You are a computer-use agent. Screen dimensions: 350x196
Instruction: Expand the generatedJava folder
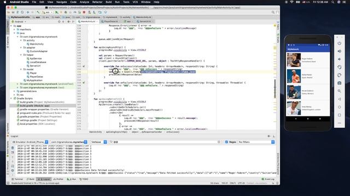coord(15,91)
